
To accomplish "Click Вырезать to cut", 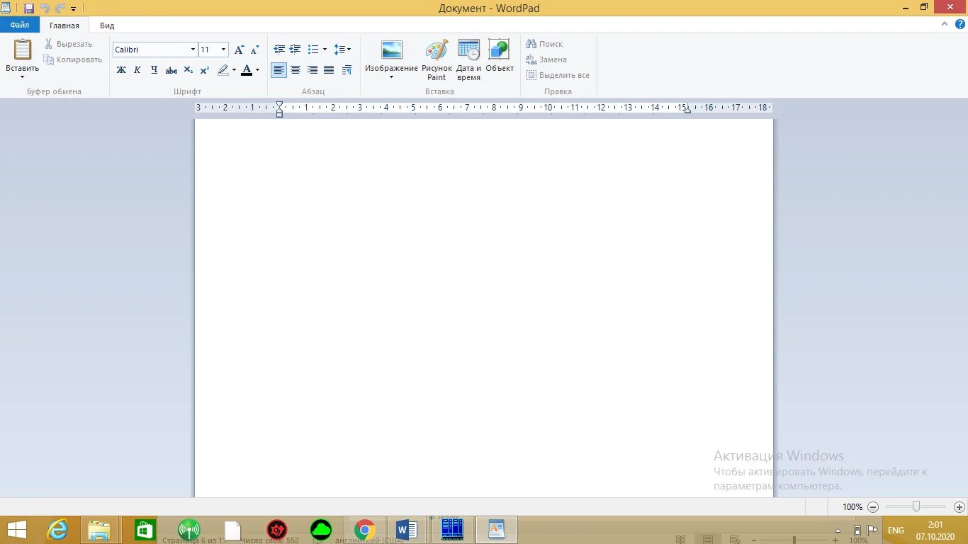I will [x=68, y=44].
